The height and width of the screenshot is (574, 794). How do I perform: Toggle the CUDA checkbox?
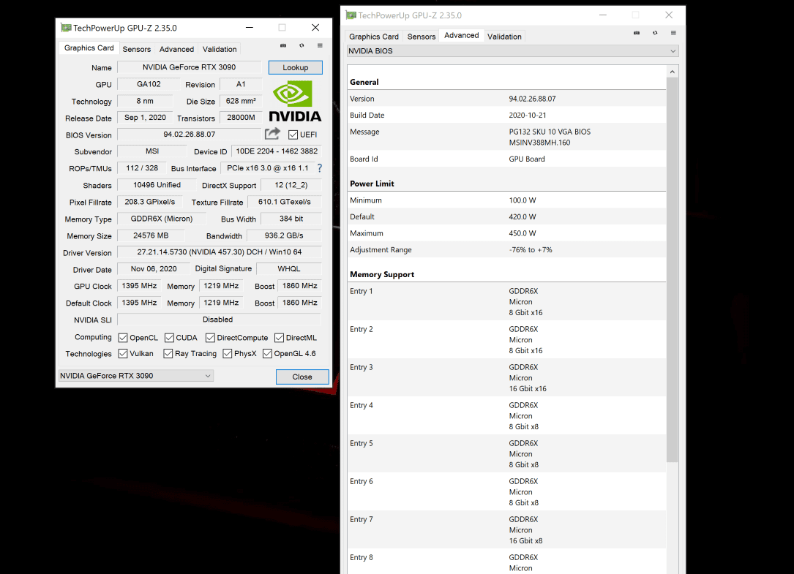click(x=169, y=338)
